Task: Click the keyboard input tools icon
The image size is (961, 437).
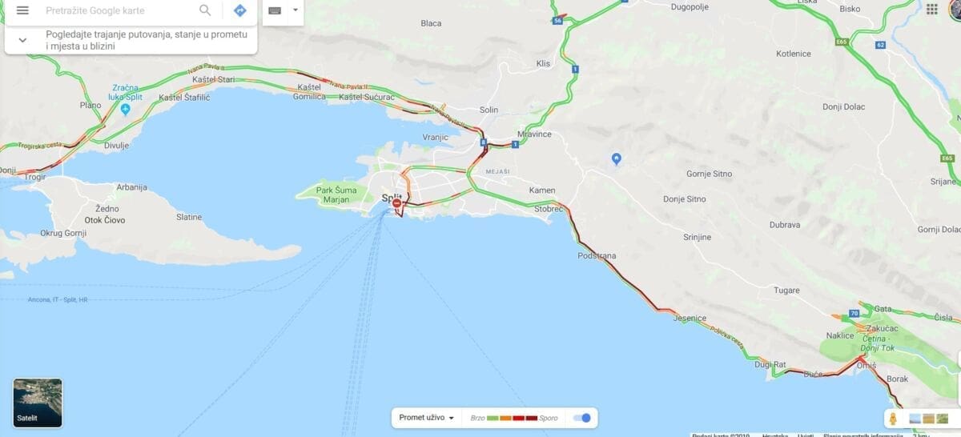Action: [275, 10]
